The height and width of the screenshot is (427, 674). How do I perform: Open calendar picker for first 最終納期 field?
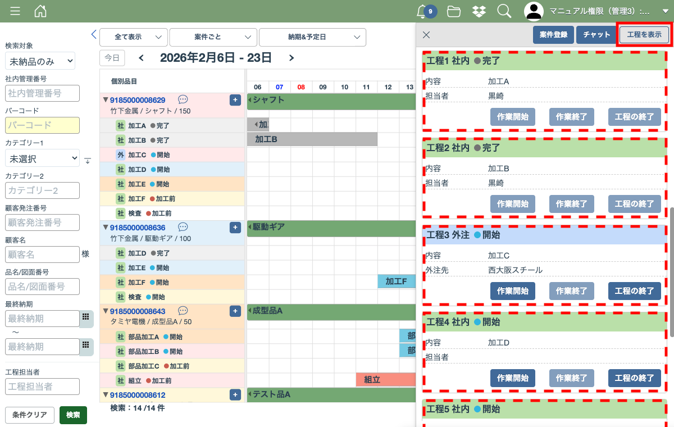coord(86,319)
